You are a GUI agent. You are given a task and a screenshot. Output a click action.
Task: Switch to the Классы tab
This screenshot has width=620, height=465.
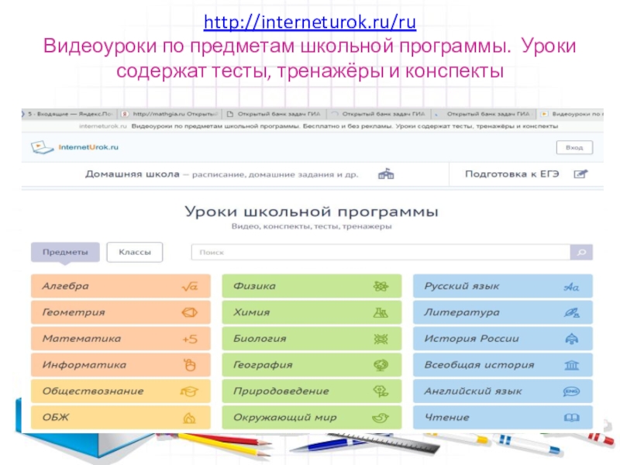click(134, 252)
